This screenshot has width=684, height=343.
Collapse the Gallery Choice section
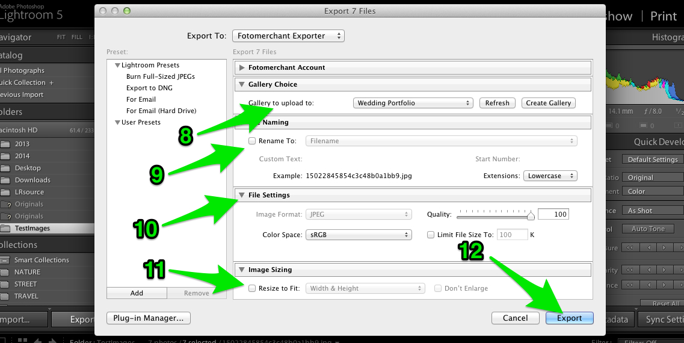242,84
